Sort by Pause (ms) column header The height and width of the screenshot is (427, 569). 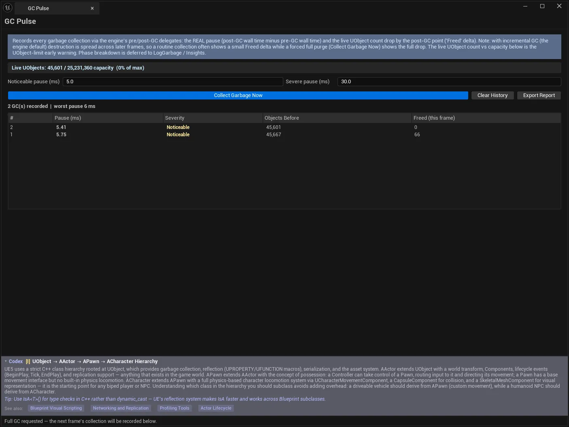(x=108, y=118)
